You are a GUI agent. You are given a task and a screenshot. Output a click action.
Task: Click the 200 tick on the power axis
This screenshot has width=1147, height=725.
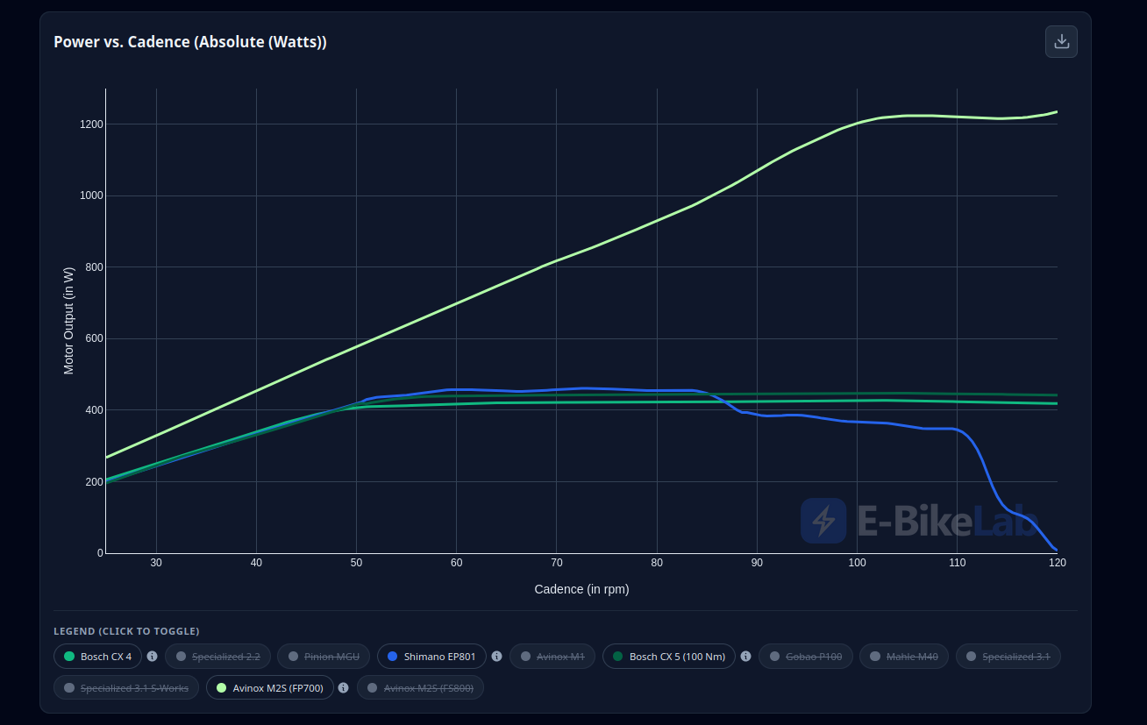[95, 482]
